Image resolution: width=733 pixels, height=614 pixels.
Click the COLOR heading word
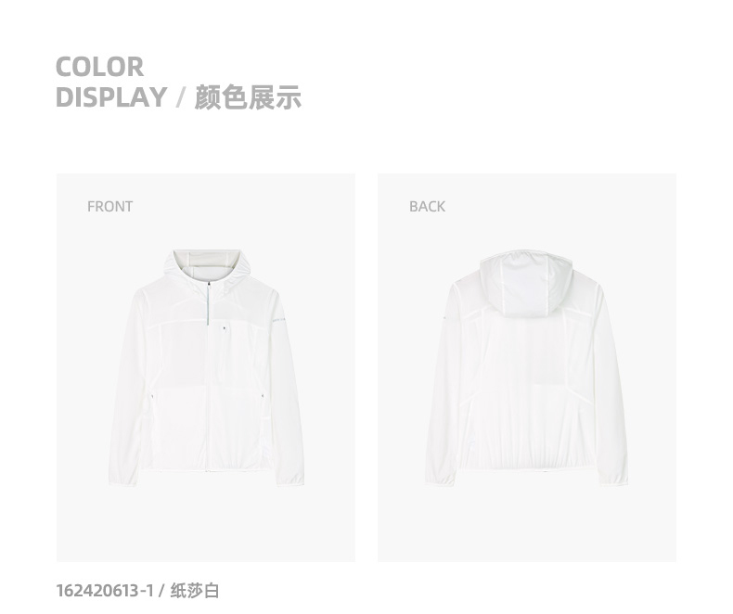[99, 67]
